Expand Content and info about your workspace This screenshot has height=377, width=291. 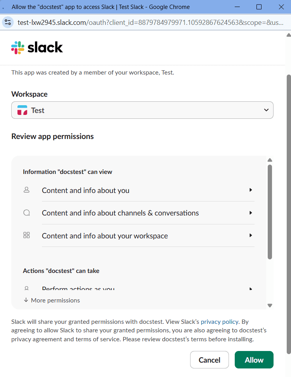tap(148, 236)
